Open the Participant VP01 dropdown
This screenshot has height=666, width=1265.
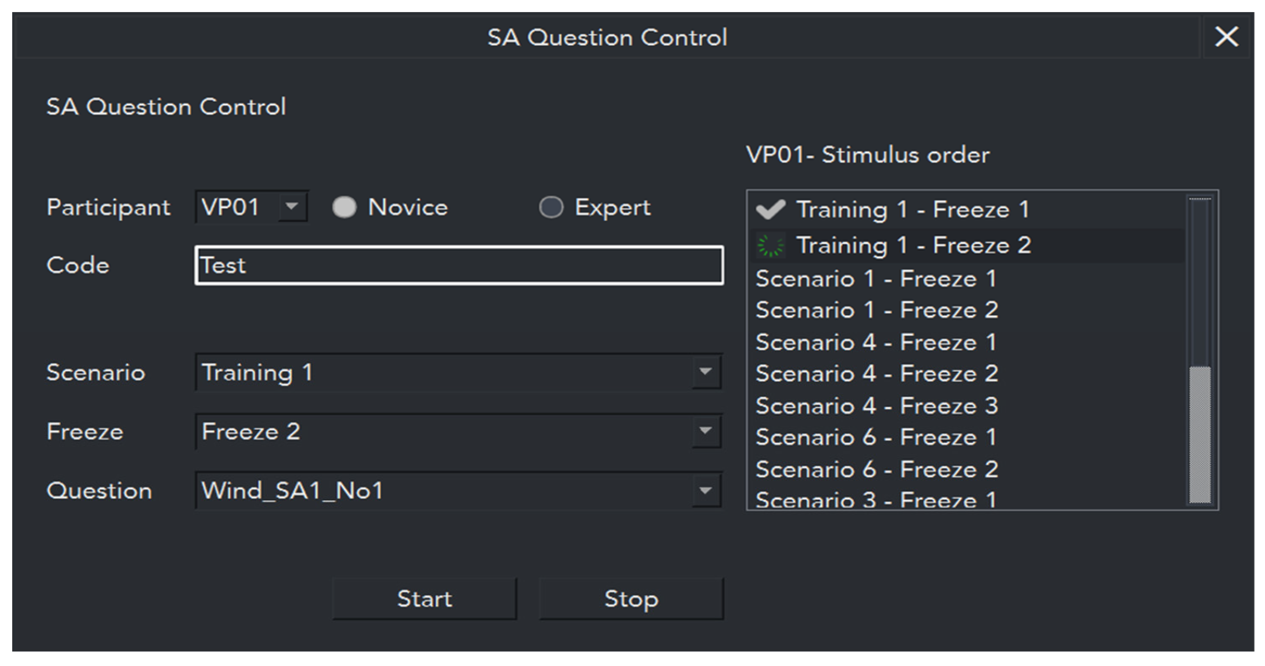click(x=292, y=207)
